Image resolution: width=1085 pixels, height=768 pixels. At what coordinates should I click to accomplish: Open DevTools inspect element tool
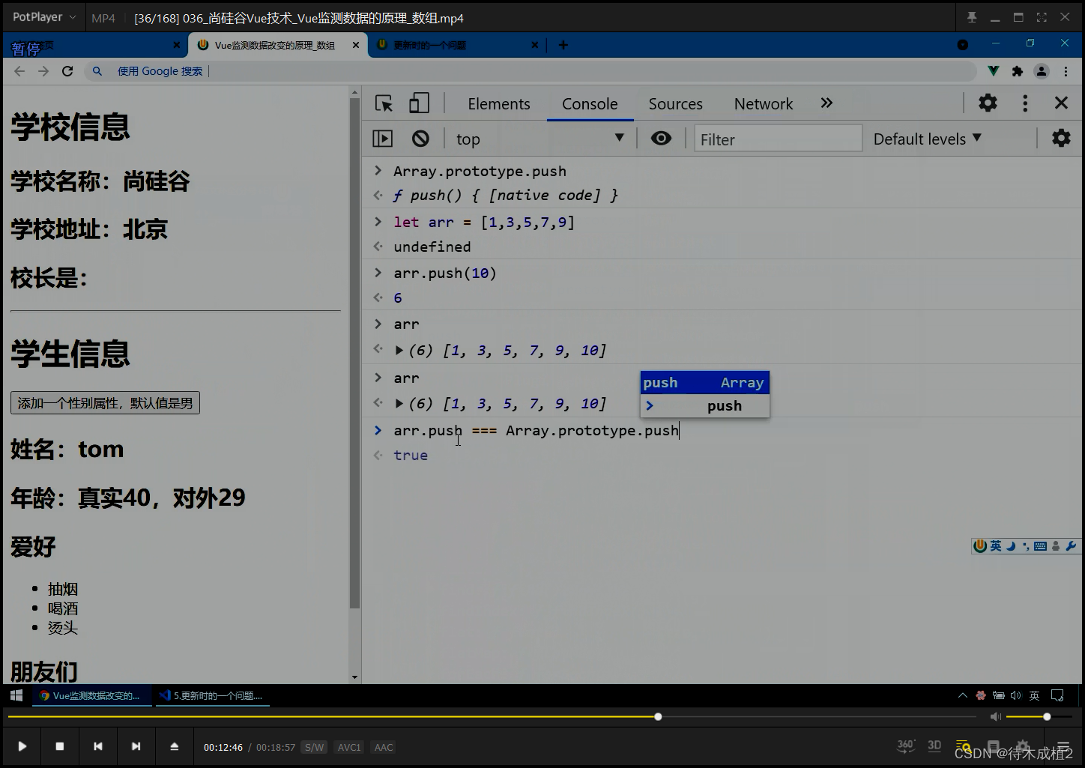(384, 103)
